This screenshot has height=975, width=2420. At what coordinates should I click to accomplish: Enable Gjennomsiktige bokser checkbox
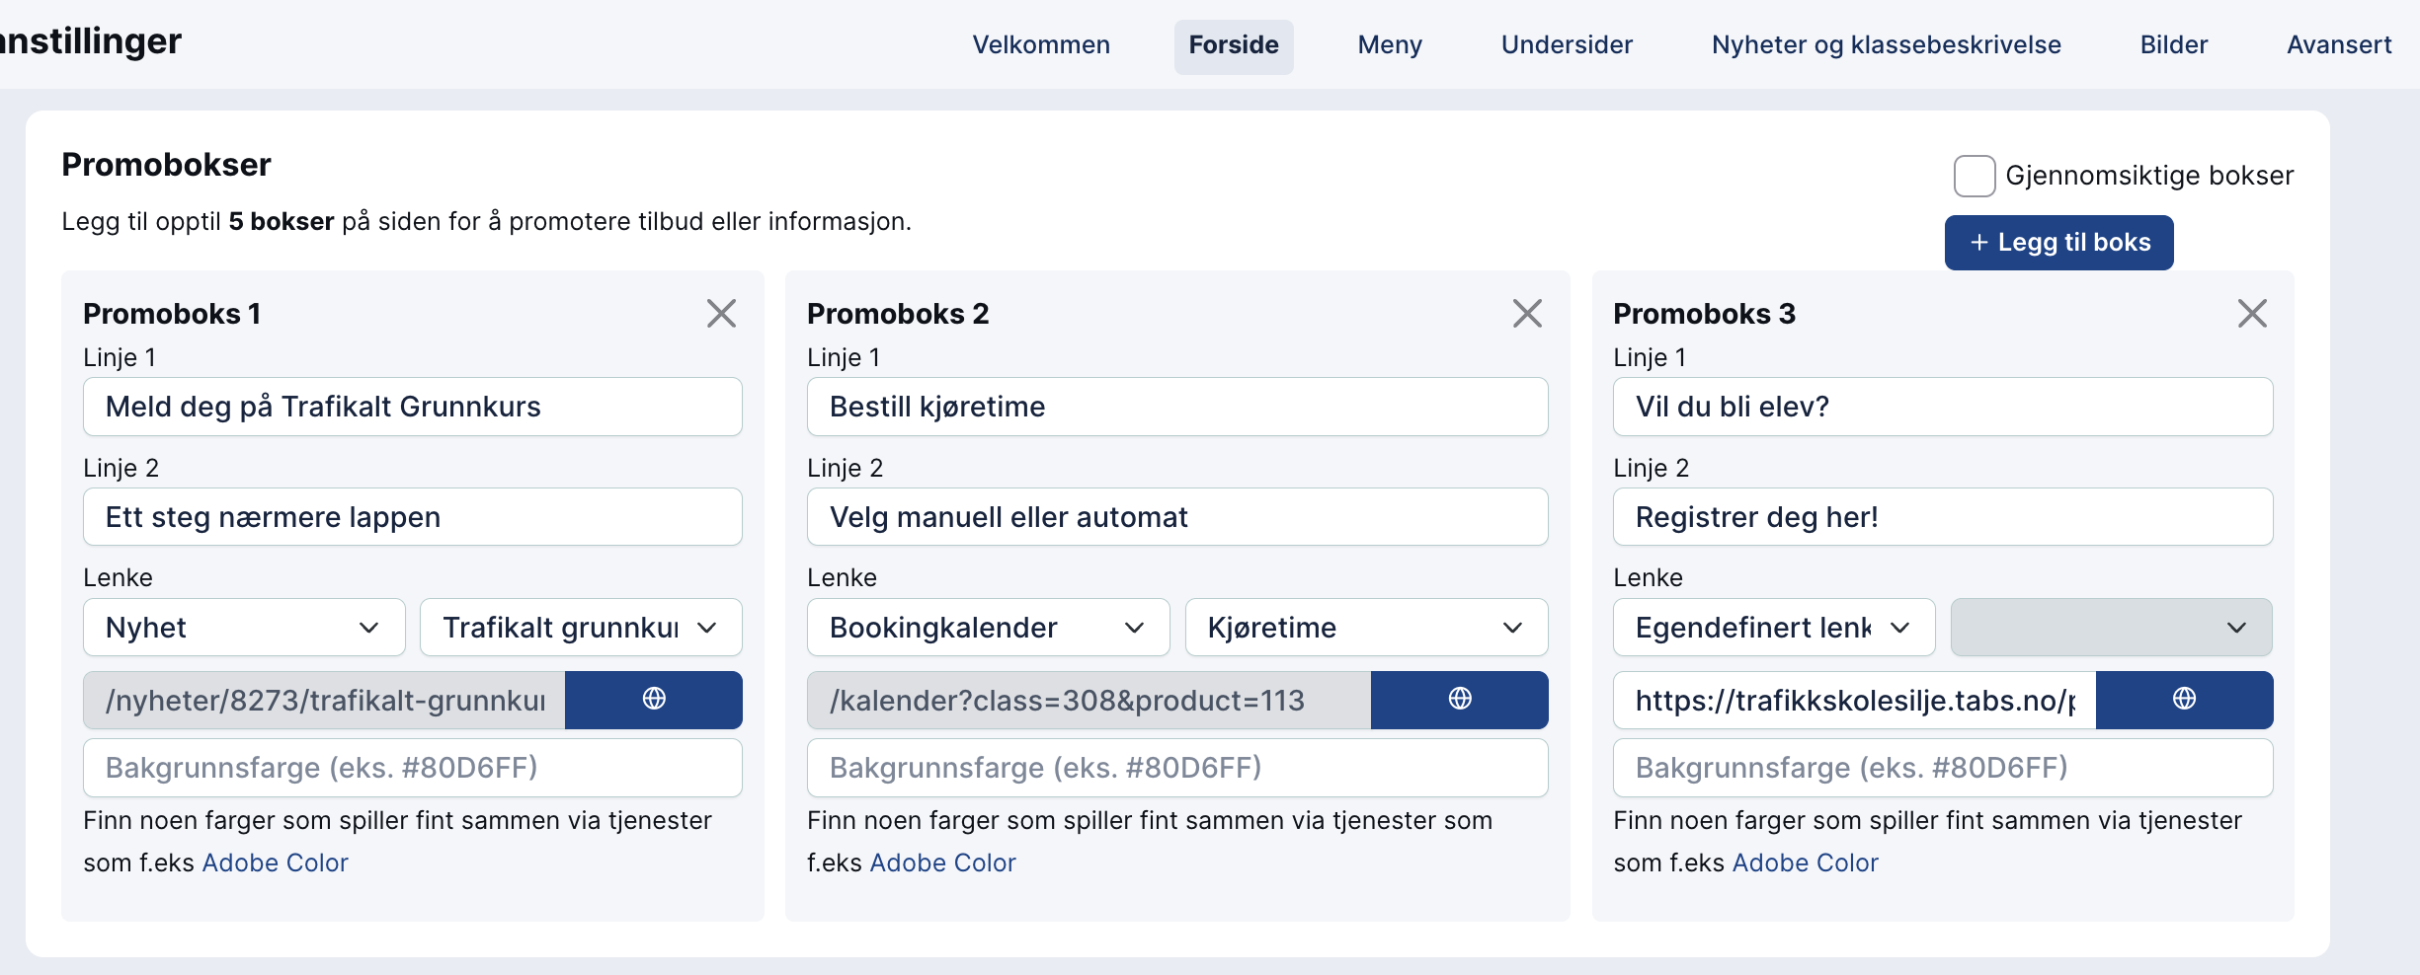[x=1975, y=176]
